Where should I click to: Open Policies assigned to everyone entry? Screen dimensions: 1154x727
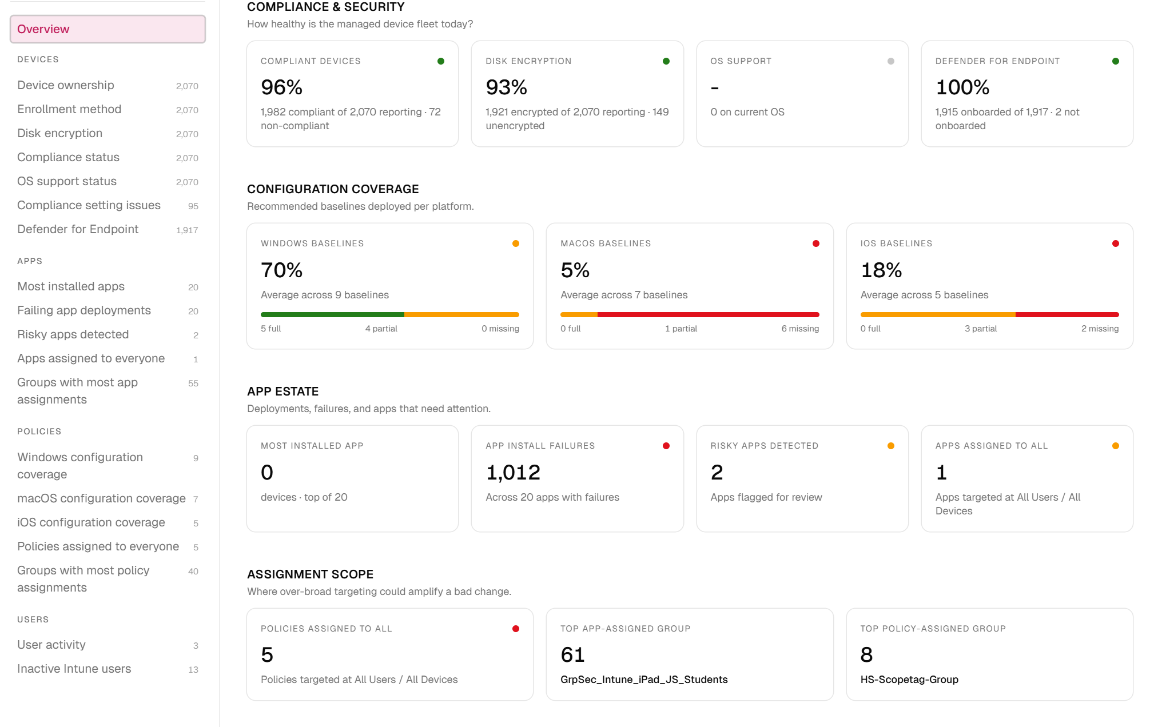tap(108, 546)
